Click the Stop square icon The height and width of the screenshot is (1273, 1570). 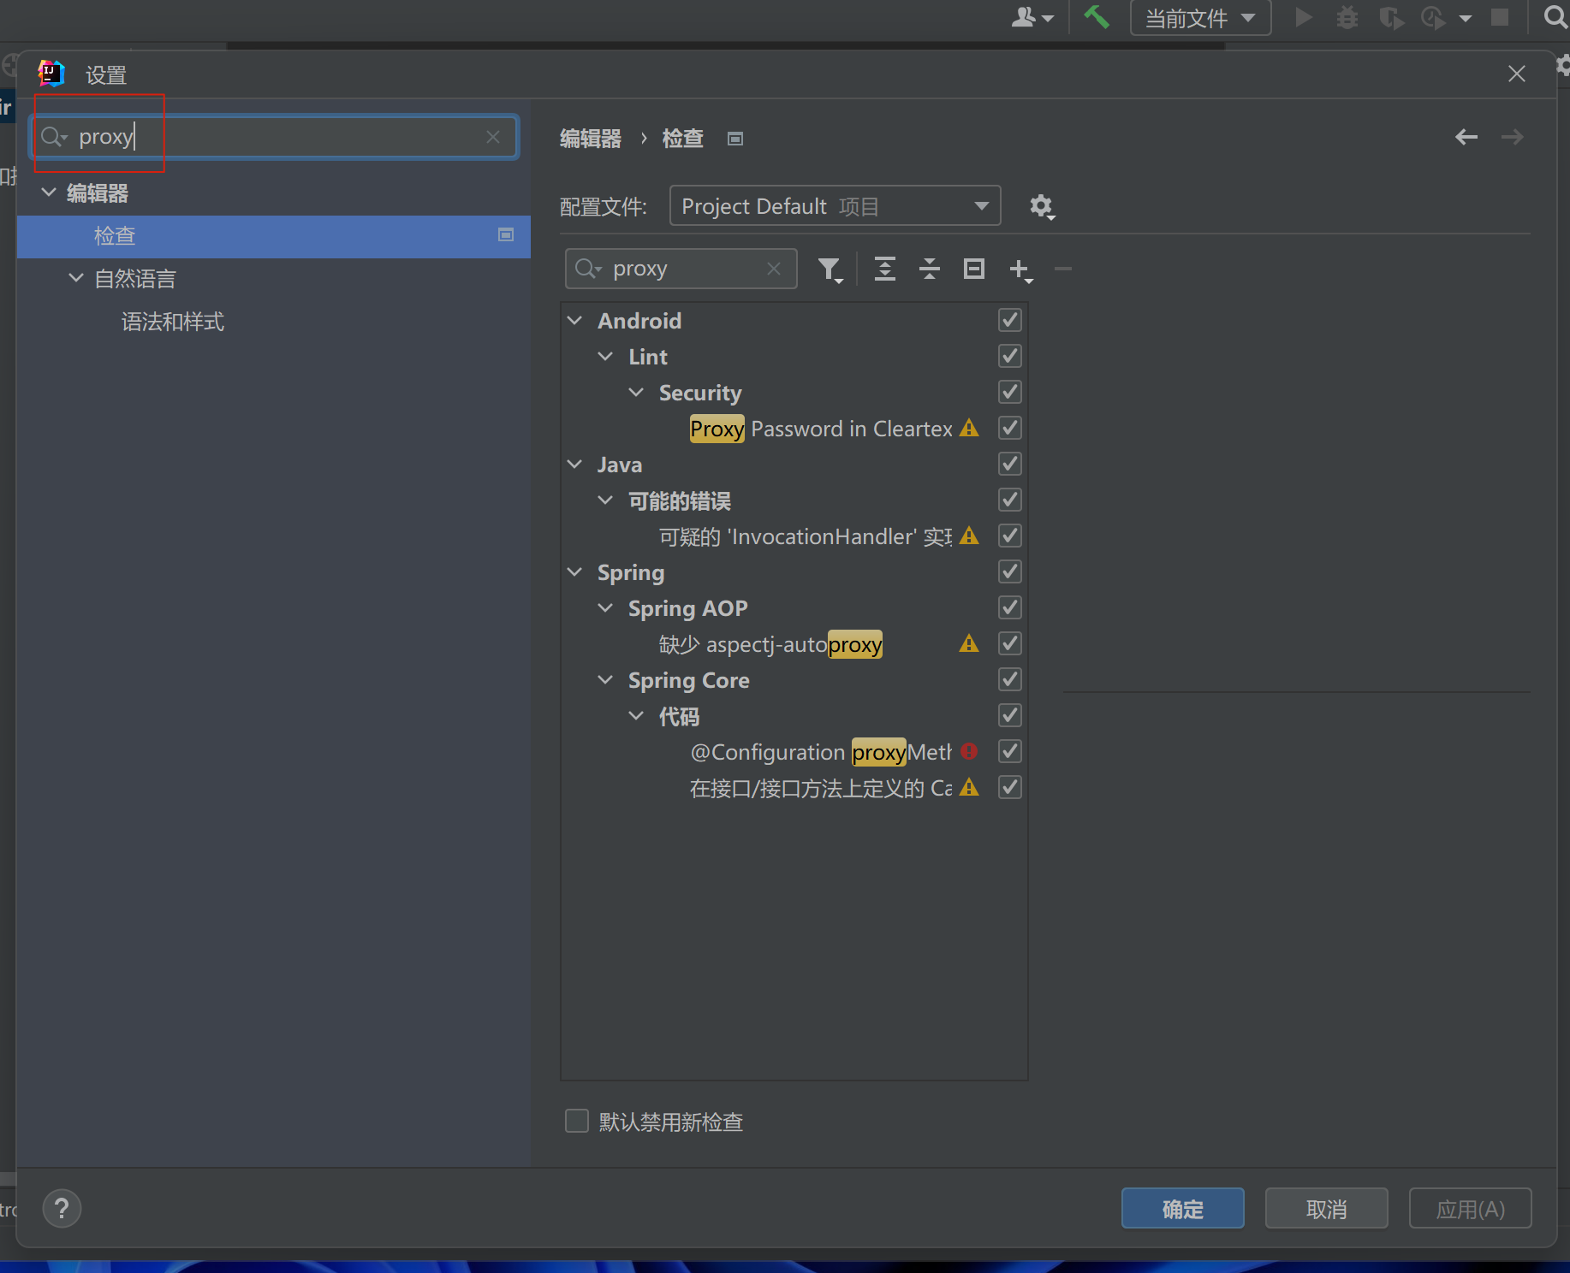(1500, 17)
